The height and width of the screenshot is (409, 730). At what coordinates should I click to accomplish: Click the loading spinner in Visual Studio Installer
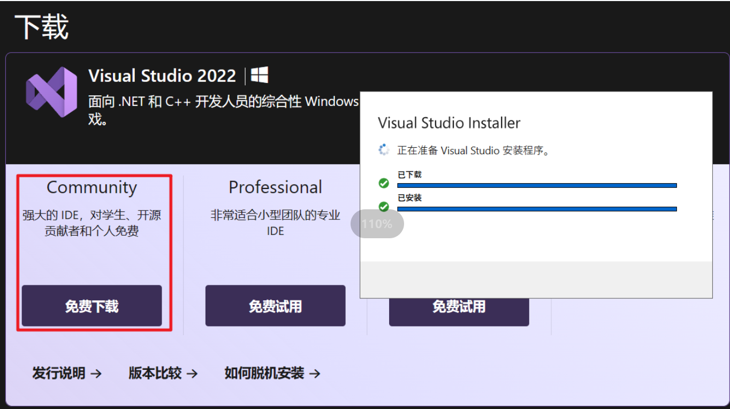tap(384, 150)
